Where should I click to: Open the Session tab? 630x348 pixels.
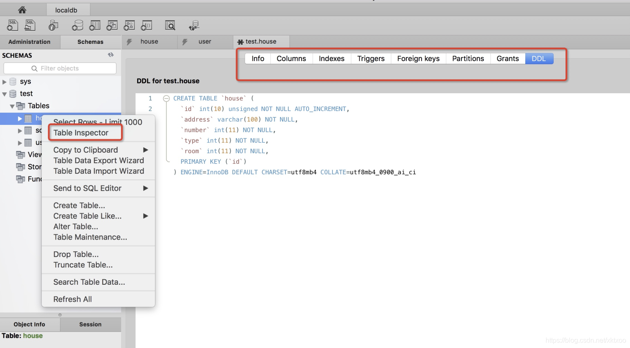tap(90, 324)
